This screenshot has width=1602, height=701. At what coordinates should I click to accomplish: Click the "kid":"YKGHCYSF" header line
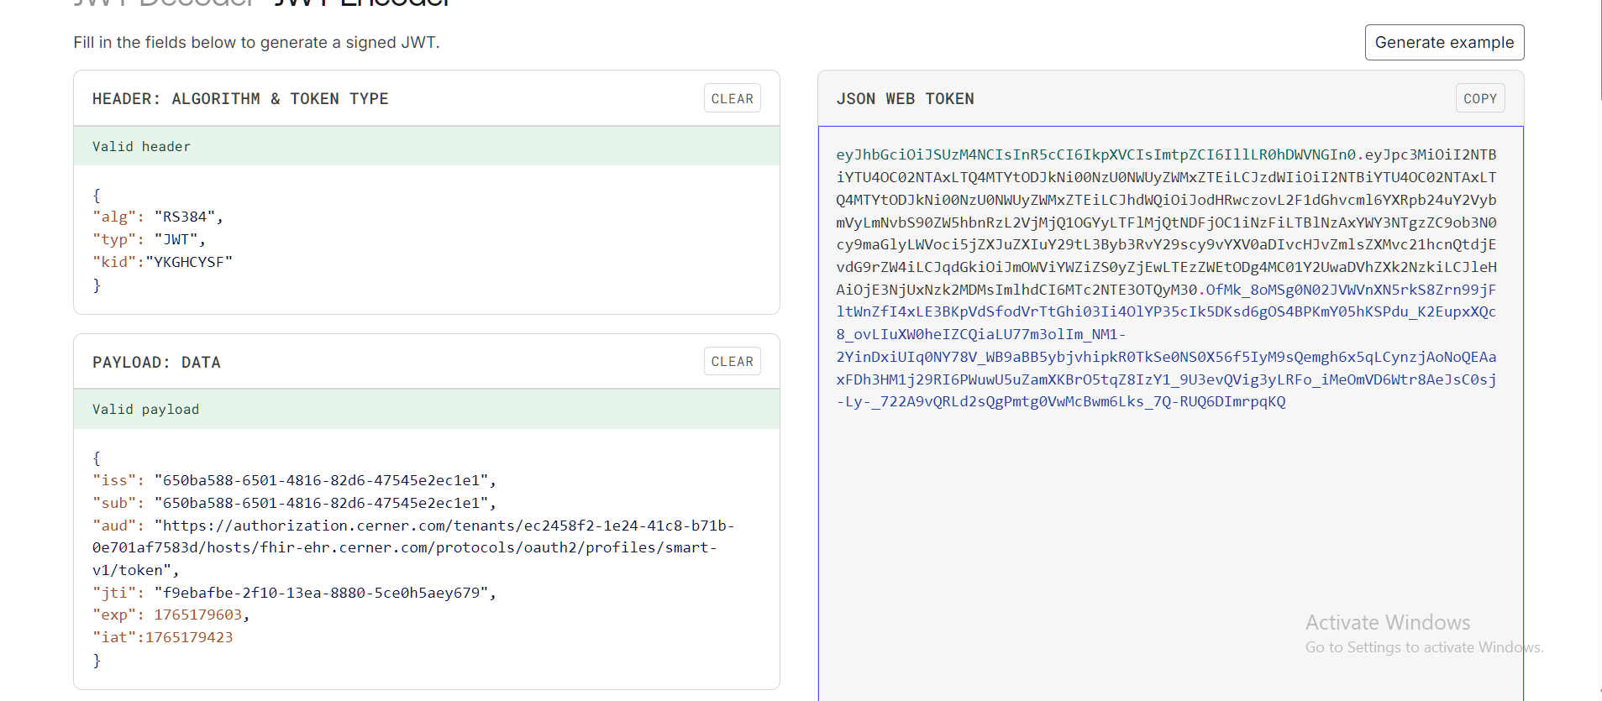tap(162, 263)
